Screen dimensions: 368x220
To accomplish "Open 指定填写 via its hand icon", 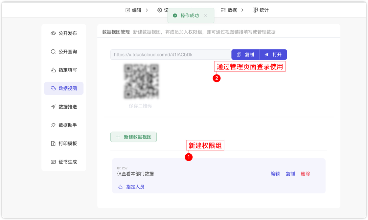I will (x=53, y=70).
